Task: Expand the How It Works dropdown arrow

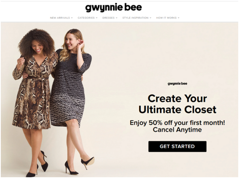Action: (179, 18)
